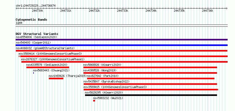Click the chr1:244729229..244736674 coordinate label
This screenshot has height=111, width=235.
click(36, 6)
